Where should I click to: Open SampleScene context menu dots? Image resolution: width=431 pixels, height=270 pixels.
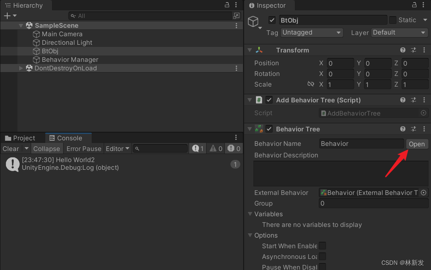(x=236, y=26)
